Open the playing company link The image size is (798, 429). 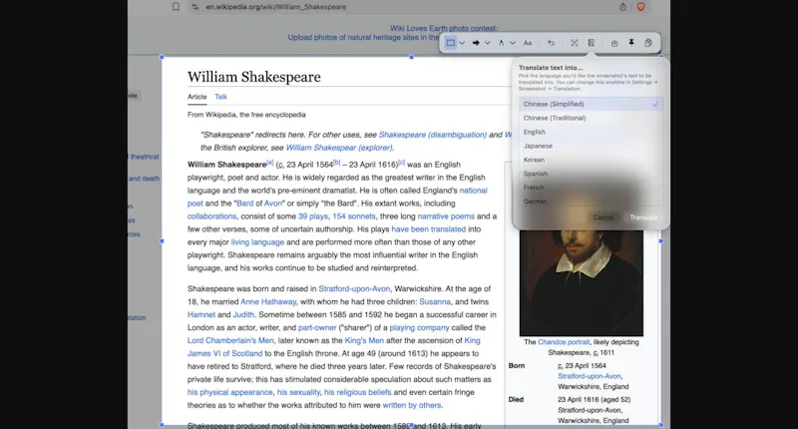tap(419, 327)
